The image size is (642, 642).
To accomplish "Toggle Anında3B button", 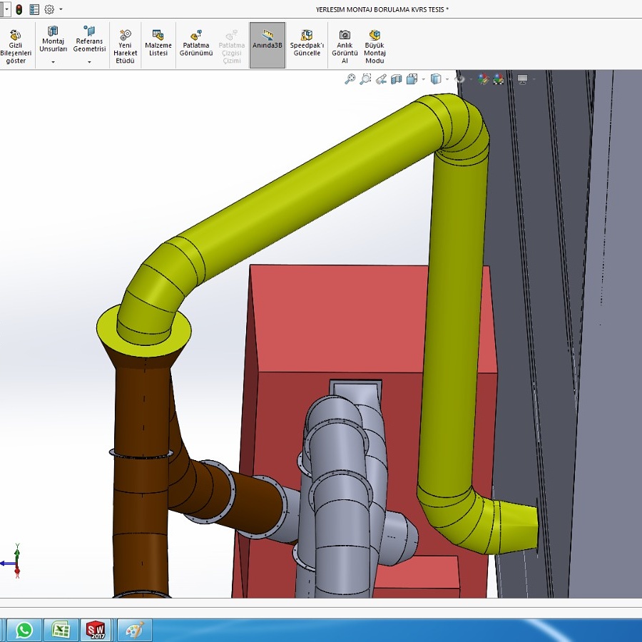I will (x=267, y=44).
